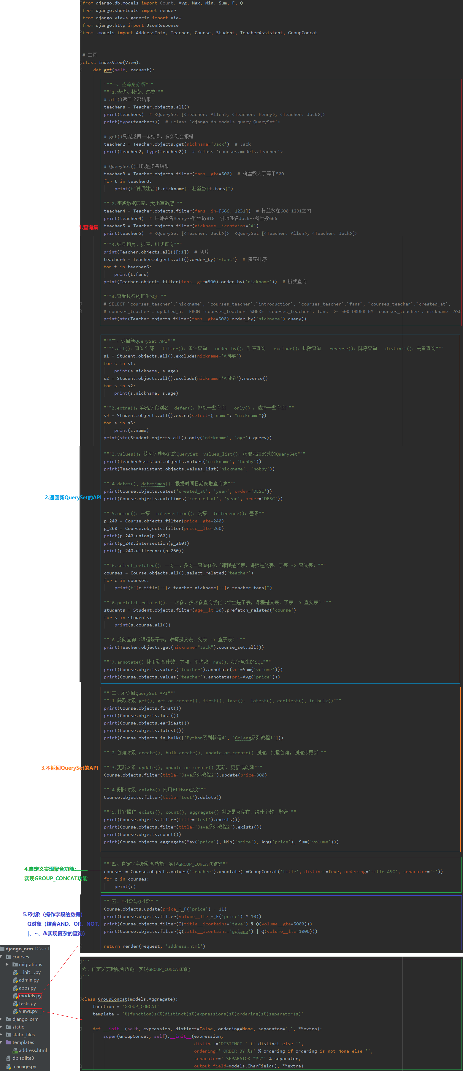Open models.py in the project tree
Viewport: 463px width, 1071px height.
coord(30,996)
